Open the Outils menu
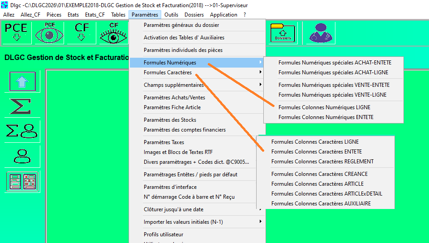 pos(171,15)
